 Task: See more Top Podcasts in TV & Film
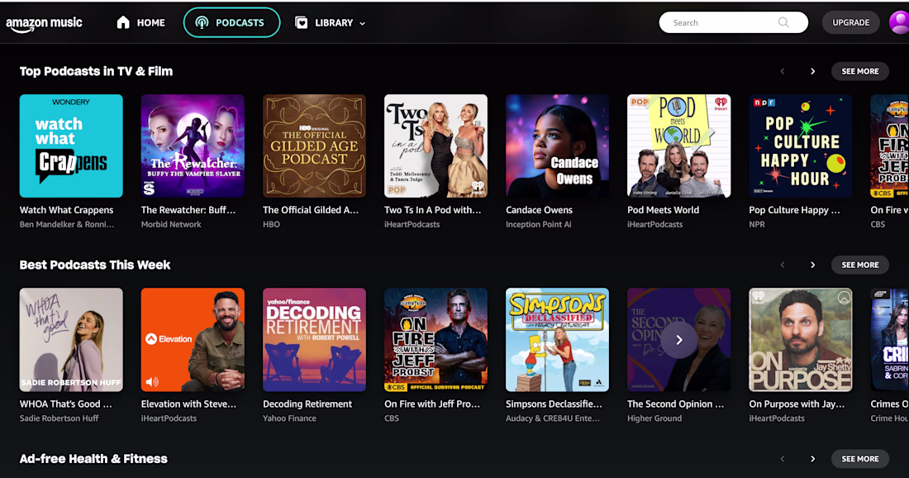pos(860,71)
